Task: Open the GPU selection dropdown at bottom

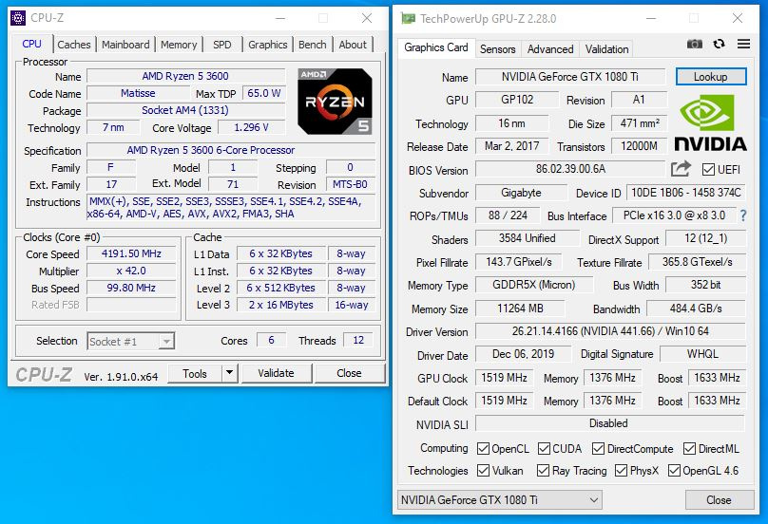Action: pos(500,500)
